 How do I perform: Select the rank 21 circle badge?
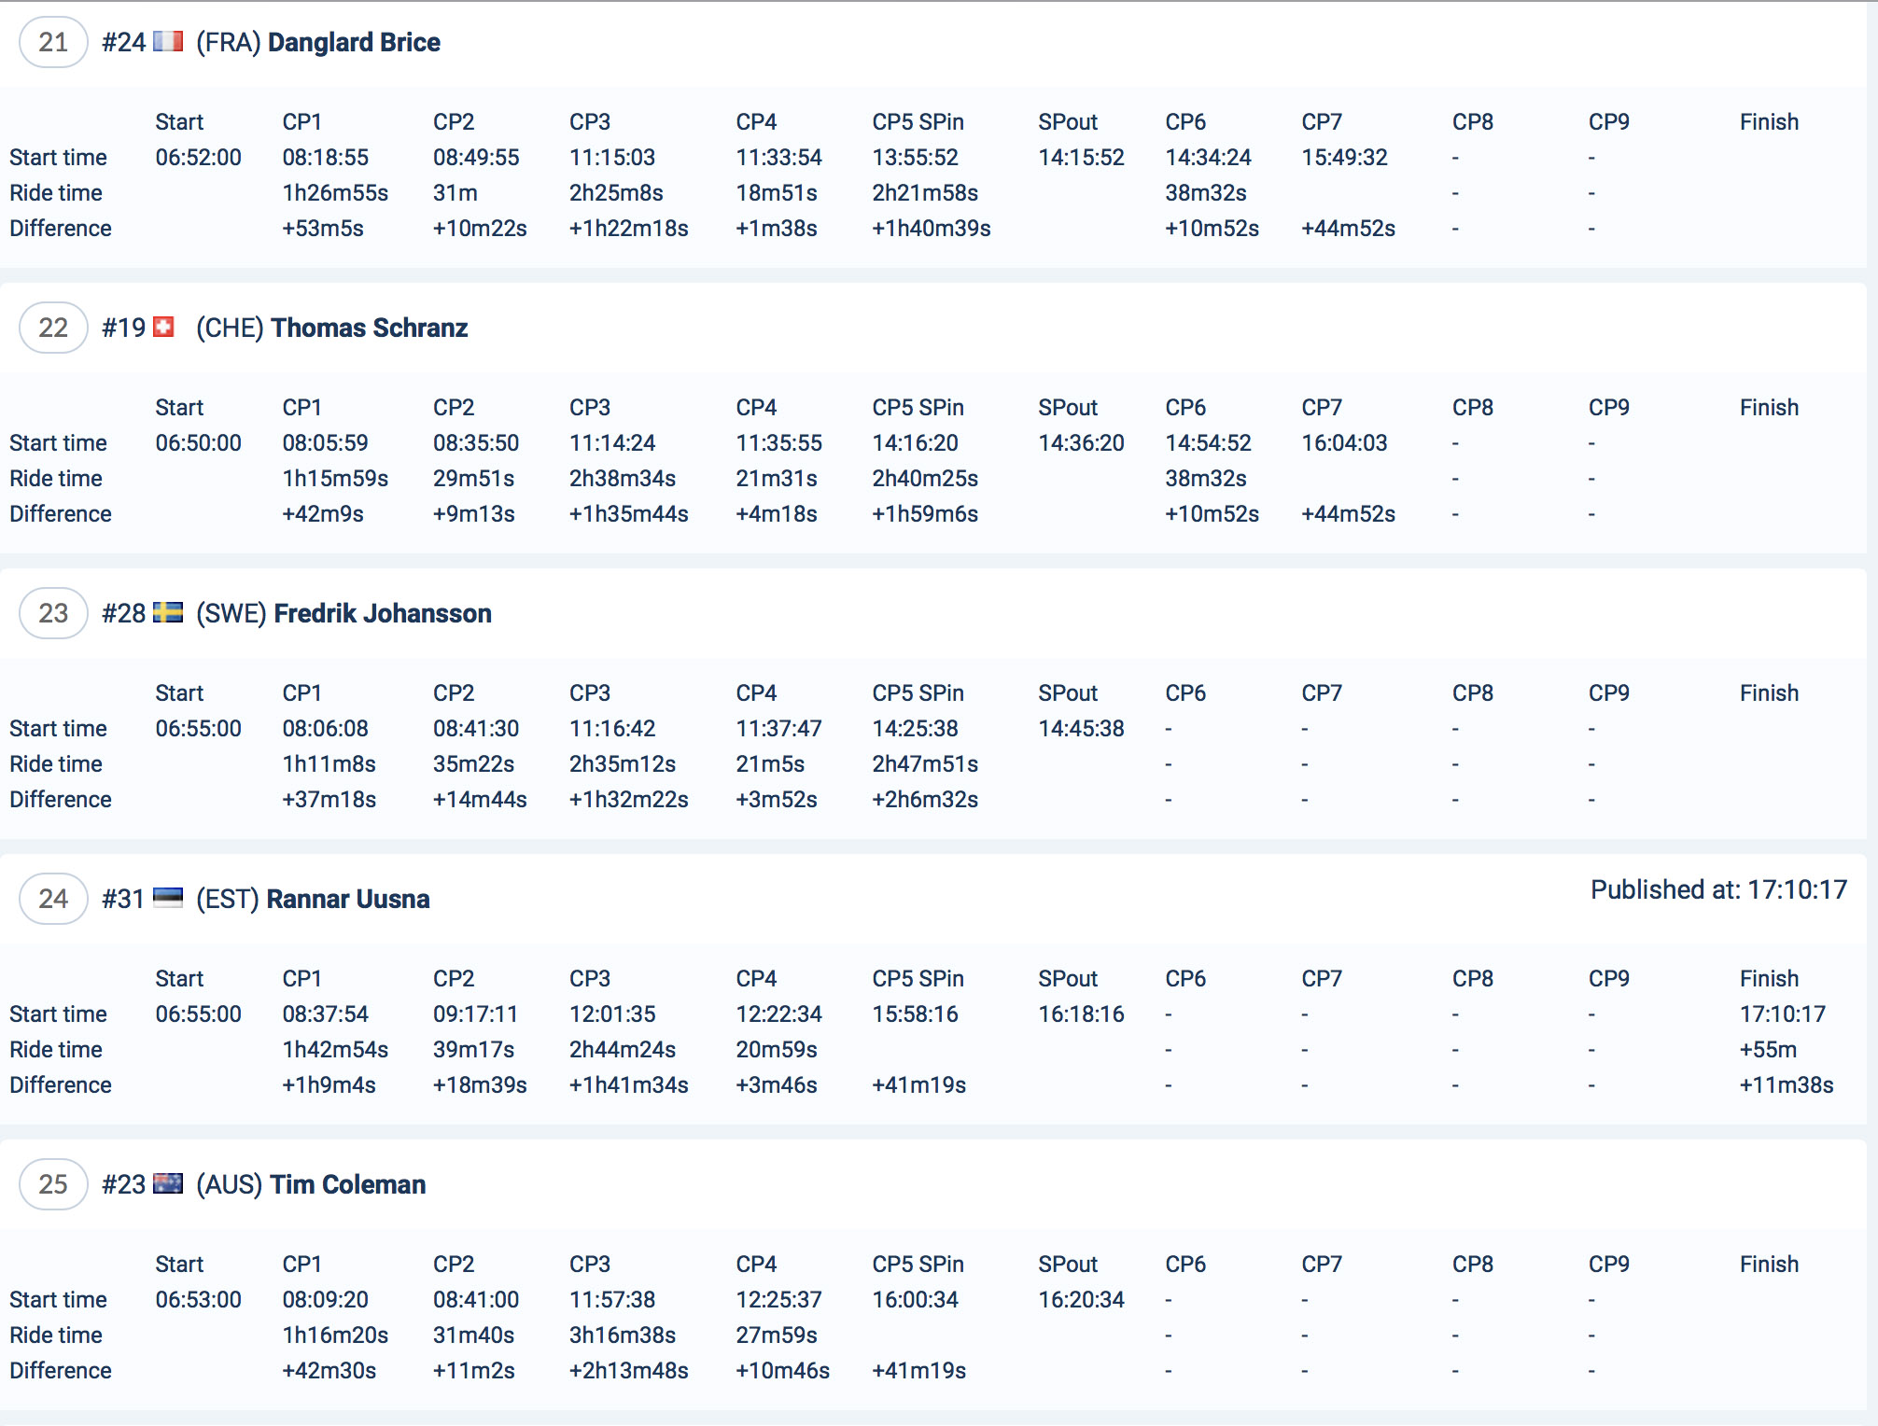53,42
